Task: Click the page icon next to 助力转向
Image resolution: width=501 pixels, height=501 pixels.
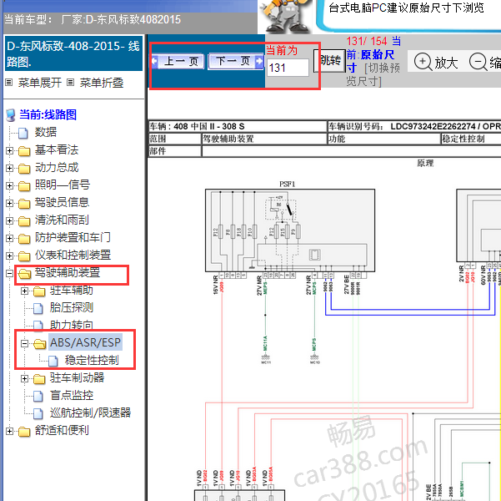Action: [x=38, y=326]
